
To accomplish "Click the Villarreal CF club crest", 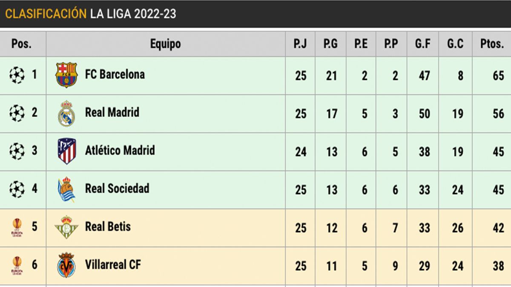I will pos(66,265).
